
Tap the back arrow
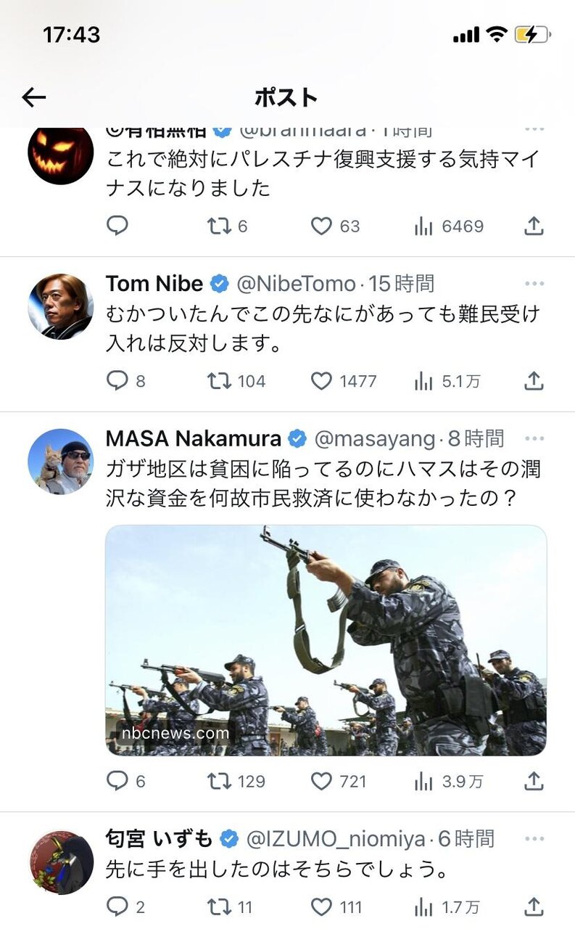click(34, 97)
